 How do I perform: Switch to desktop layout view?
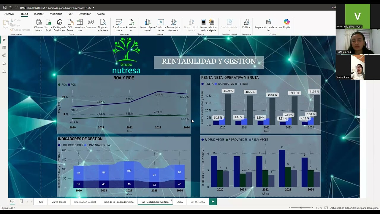12,202
